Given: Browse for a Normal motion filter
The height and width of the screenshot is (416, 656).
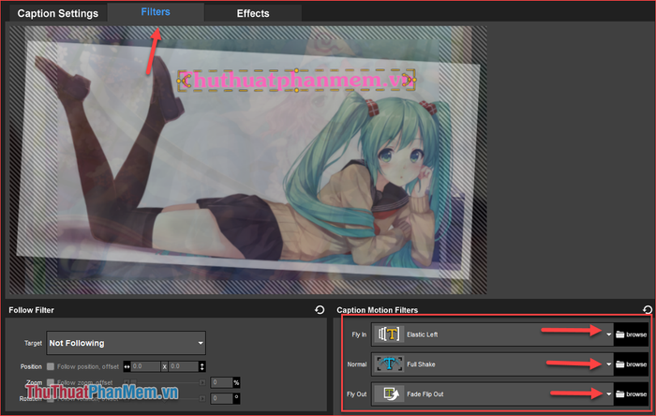Looking at the screenshot, I should click(632, 364).
